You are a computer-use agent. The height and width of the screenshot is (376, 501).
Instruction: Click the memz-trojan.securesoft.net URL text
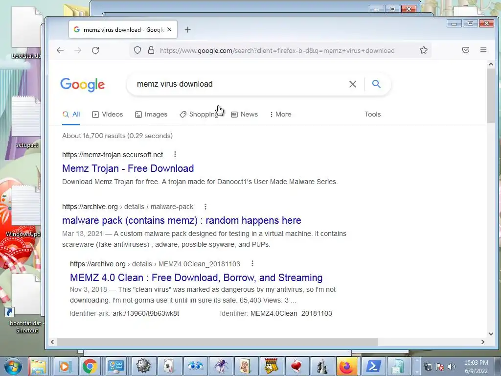113,155
